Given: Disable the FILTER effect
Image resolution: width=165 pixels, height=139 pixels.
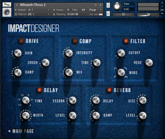Looking at the screenshot, I should point(126,41).
